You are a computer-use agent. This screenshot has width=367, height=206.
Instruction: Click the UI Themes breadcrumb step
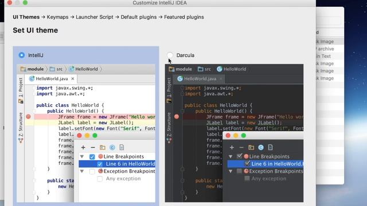(26, 17)
